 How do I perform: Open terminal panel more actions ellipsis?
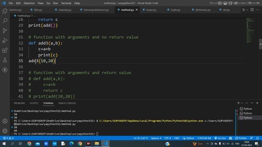(246, 103)
